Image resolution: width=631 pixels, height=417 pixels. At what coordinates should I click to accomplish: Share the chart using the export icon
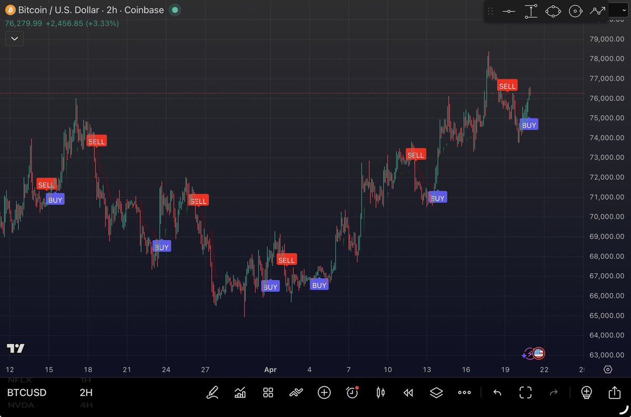[614, 392]
